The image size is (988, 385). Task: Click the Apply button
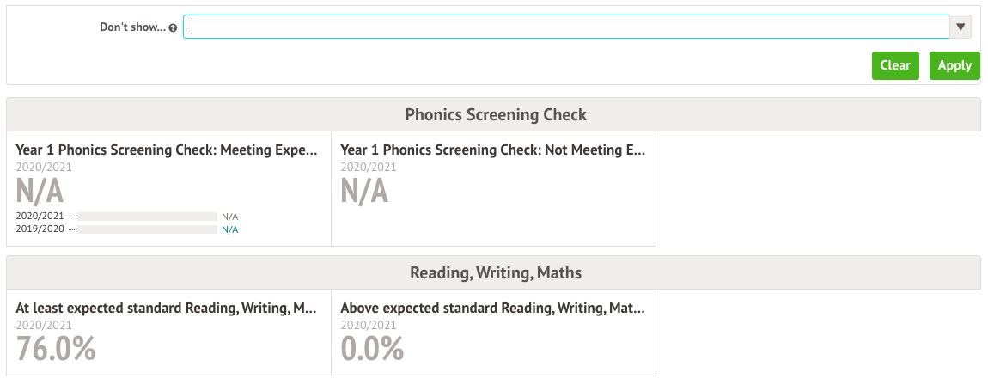click(954, 65)
